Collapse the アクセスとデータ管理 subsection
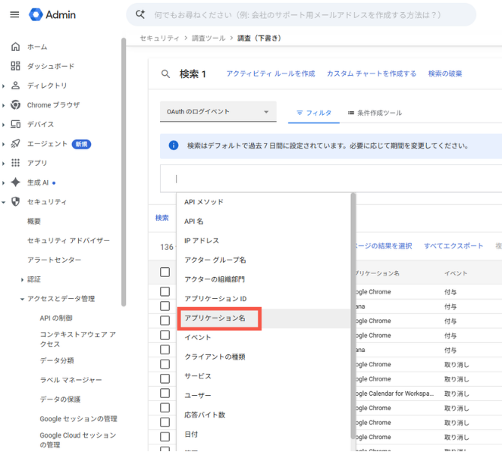This screenshot has height=452, width=502. (22, 299)
